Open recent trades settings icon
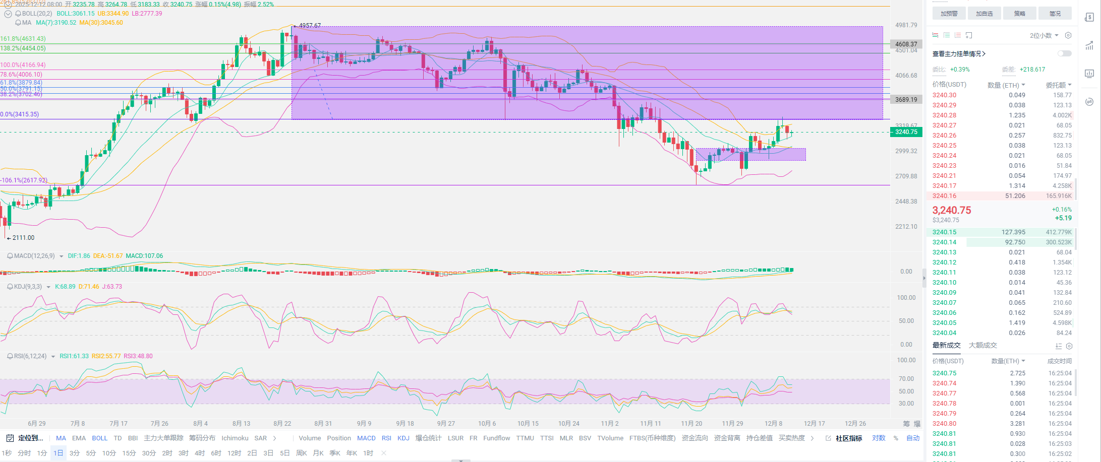Image resolution: width=1101 pixels, height=462 pixels. [1069, 346]
